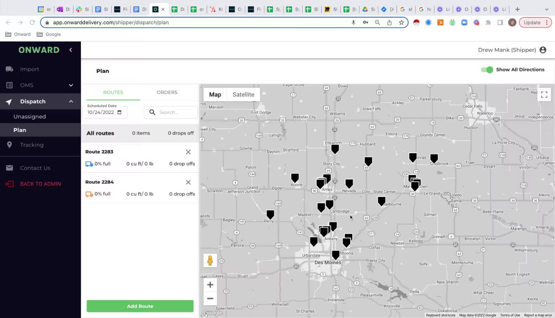The width and height of the screenshot is (555, 318).
Task: Toggle Show All Directions switch
Action: click(x=487, y=70)
